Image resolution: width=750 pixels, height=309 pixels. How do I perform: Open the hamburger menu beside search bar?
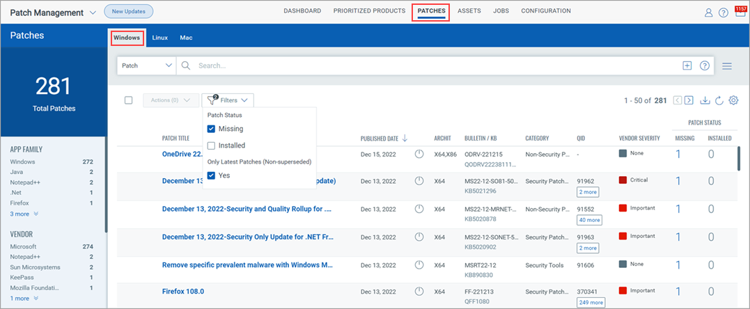pyautogui.click(x=726, y=66)
